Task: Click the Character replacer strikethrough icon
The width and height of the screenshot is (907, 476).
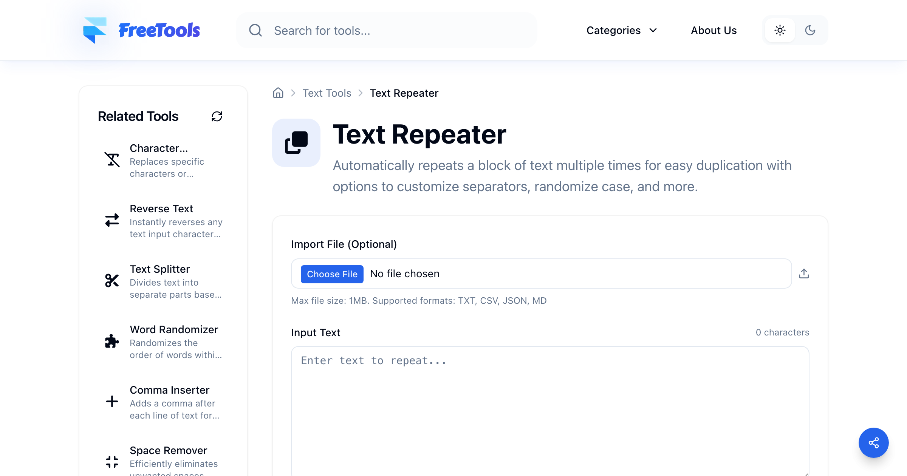Action: (x=112, y=159)
